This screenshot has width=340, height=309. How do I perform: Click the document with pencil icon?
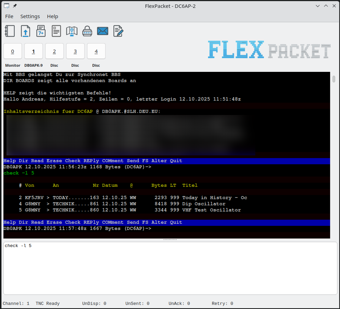point(118,31)
